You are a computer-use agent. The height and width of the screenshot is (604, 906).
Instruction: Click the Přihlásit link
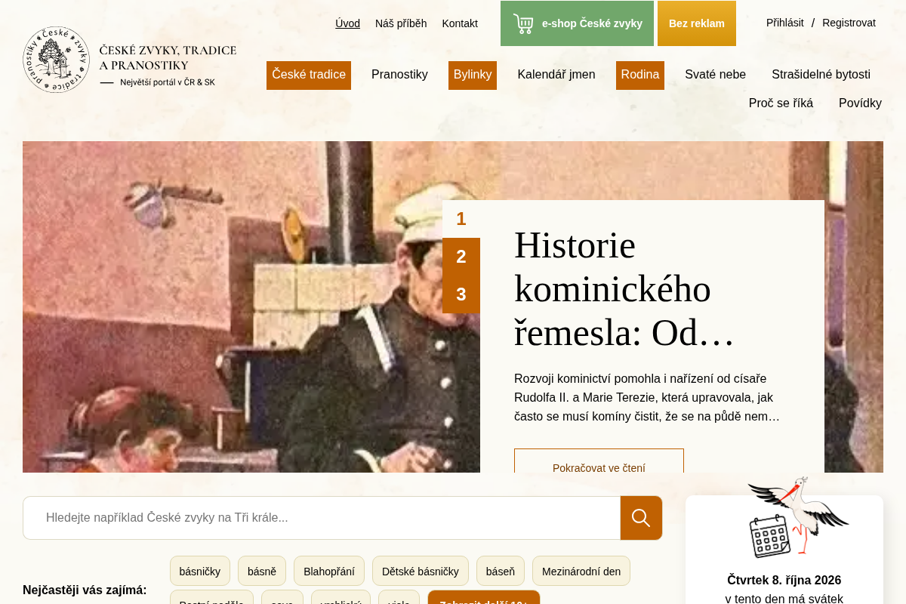[785, 23]
